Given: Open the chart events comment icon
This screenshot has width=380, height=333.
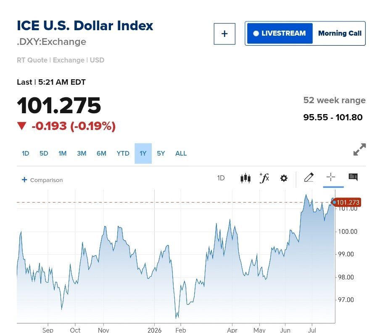Looking at the screenshot, I should (353, 177).
